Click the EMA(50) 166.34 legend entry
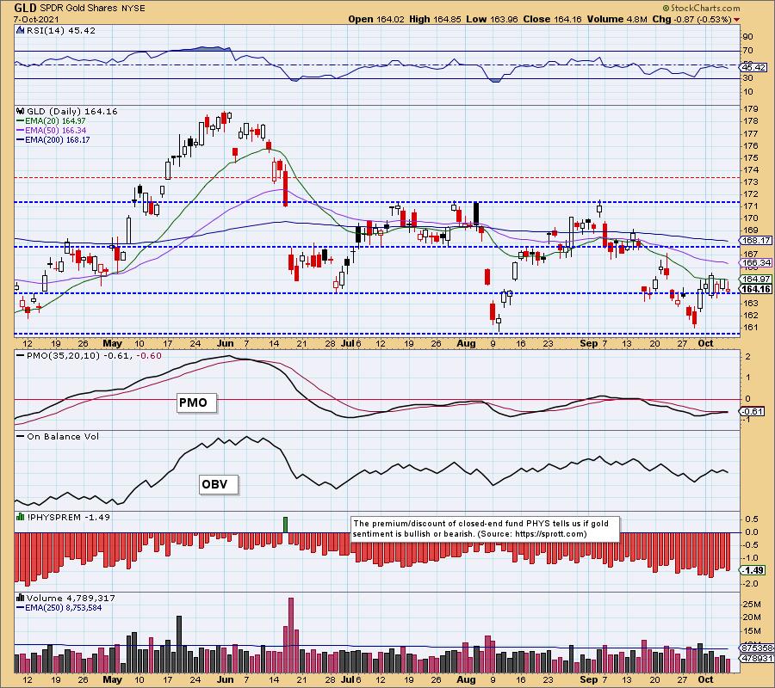The image size is (775, 688). pyautogui.click(x=51, y=131)
